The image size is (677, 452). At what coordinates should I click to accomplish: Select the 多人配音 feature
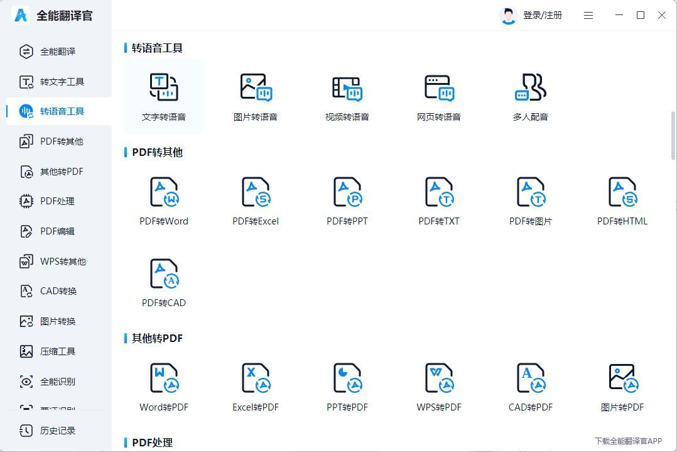[529, 96]
